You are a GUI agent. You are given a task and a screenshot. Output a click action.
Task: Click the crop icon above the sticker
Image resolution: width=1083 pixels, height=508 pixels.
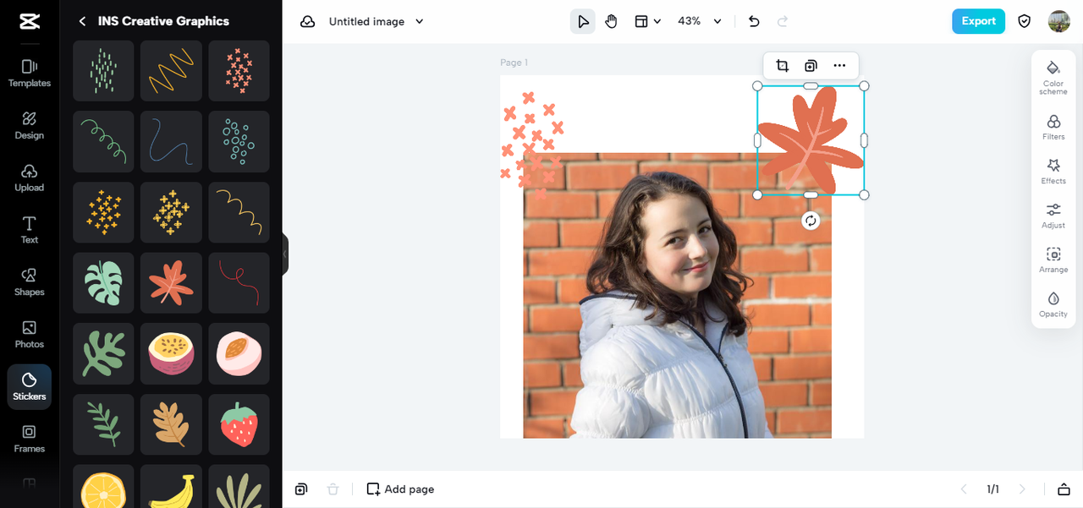[783, 66]
